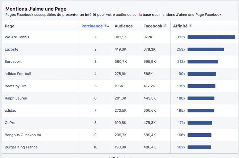Open Burger King France page link
Screen dimensions: 239x158
21,147
